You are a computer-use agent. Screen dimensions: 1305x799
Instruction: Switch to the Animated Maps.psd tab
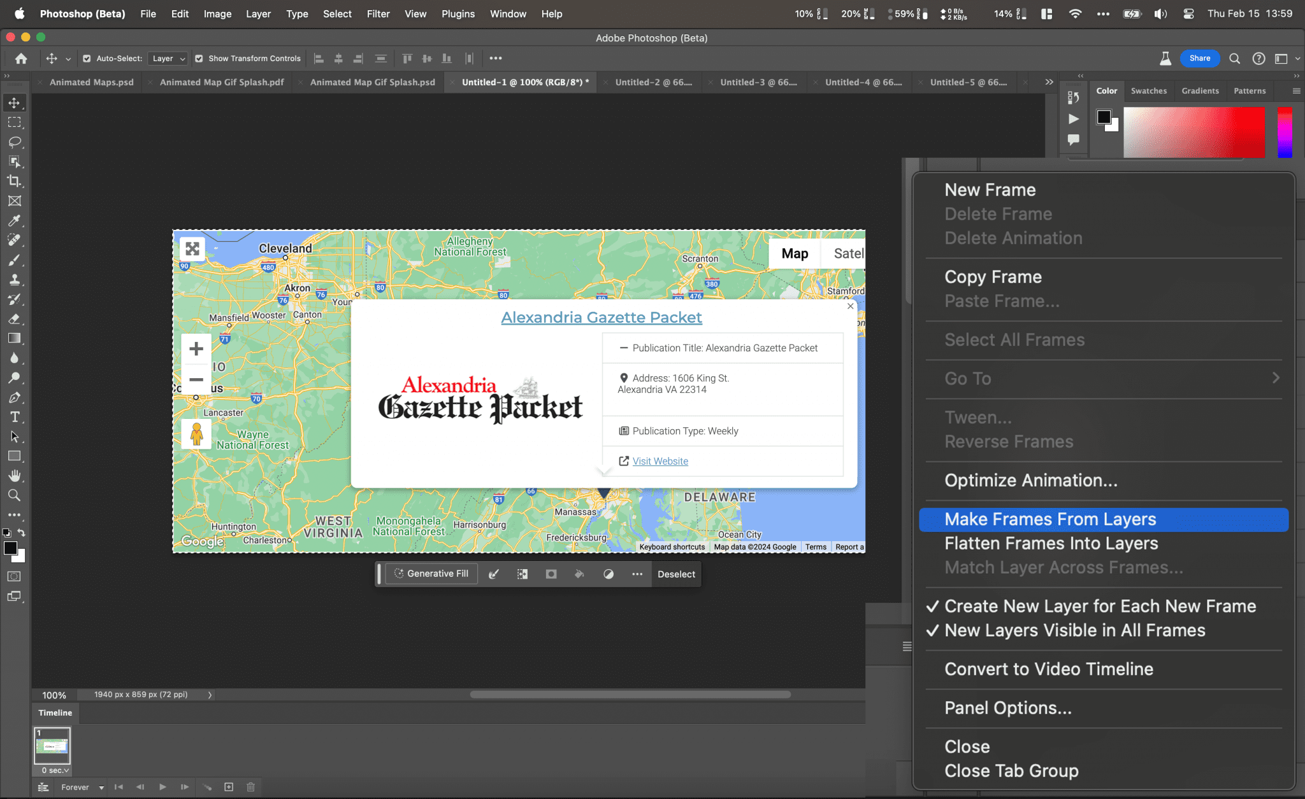91,82
